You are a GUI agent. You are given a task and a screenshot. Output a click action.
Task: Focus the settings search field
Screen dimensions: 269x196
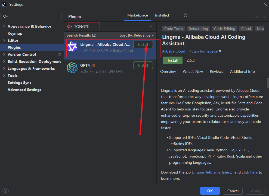[31, 17]
